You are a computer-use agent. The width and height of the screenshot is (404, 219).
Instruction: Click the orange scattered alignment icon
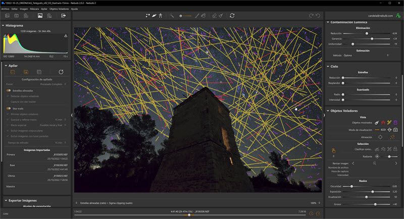click(x=392, y=137)
